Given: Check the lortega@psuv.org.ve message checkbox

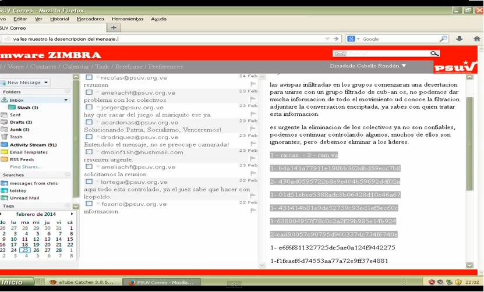Looking at the screenshot, I should tap(89, 182).
